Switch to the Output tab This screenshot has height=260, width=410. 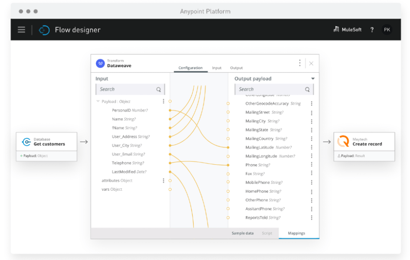click(236, 68)
